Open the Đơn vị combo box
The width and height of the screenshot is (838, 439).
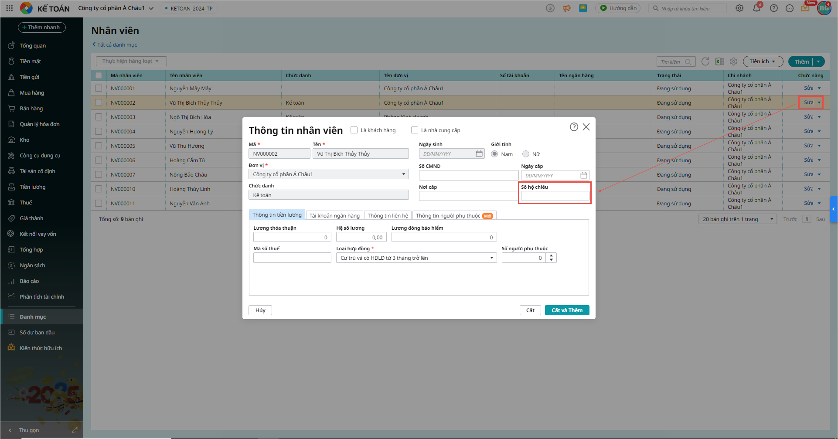tap(329, 174)
